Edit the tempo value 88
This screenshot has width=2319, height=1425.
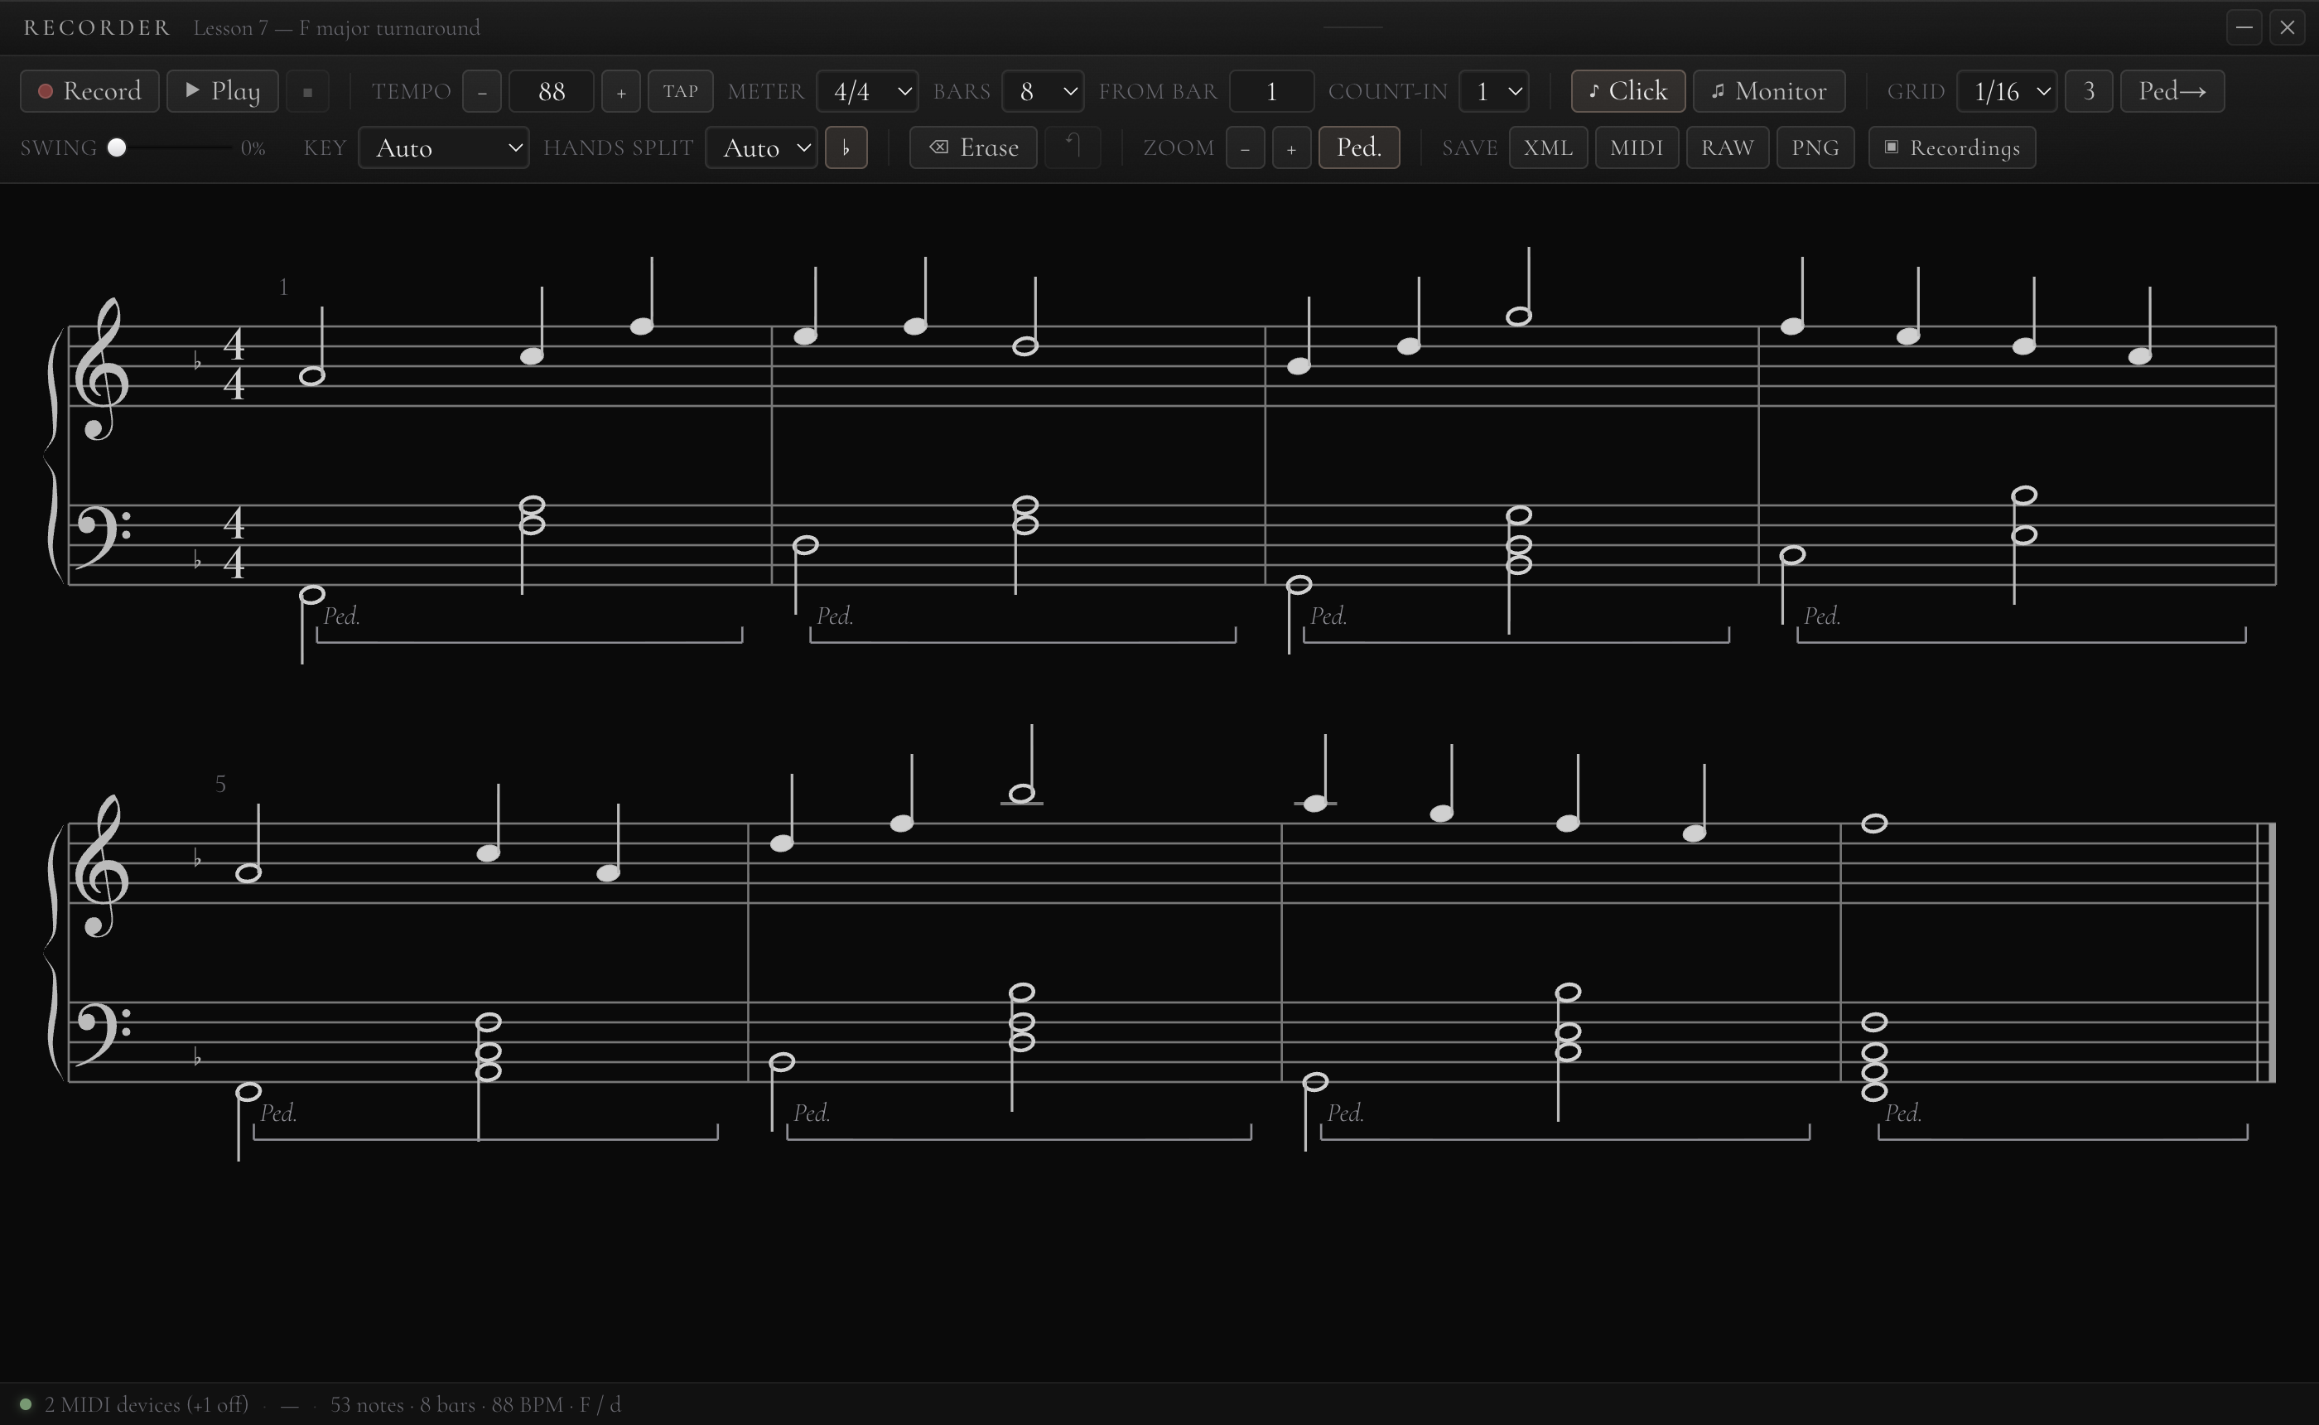[551, 91]
